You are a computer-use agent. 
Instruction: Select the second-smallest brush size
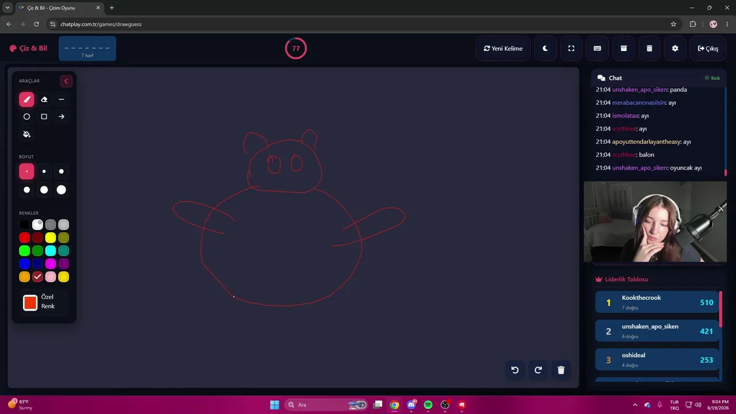[44, 171]
